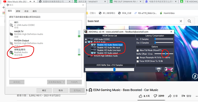Screen dimensions: 198x102
Task: Close the Sound dialog window
Action: [83, 5]
